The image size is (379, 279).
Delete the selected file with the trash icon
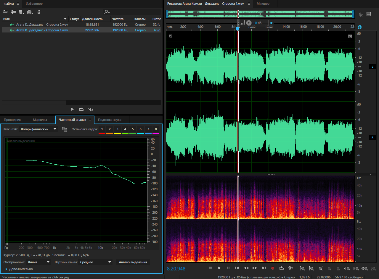(x=39, y=12)
